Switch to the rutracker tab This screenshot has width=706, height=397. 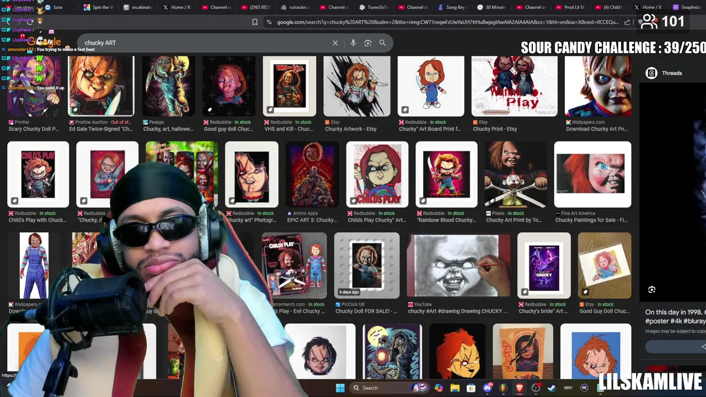(x=296, y=7)
